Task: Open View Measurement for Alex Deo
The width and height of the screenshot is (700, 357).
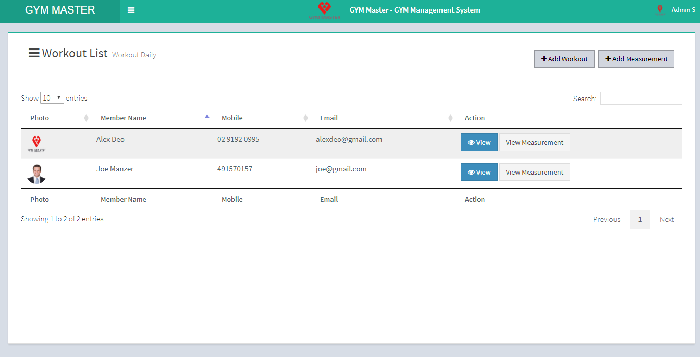Action: click(x=534, y=142)
